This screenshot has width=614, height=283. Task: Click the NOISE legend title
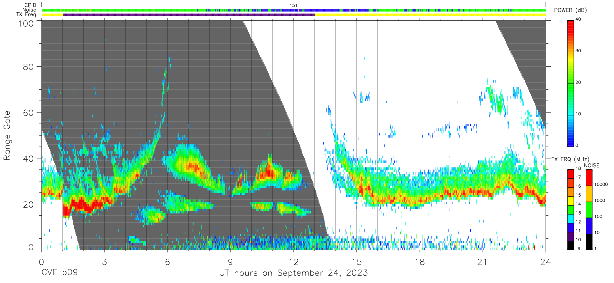point(592,165)
